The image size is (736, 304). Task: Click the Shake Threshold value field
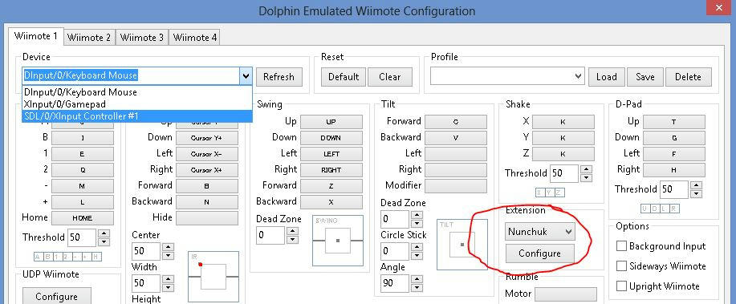(x=564, y=173)
